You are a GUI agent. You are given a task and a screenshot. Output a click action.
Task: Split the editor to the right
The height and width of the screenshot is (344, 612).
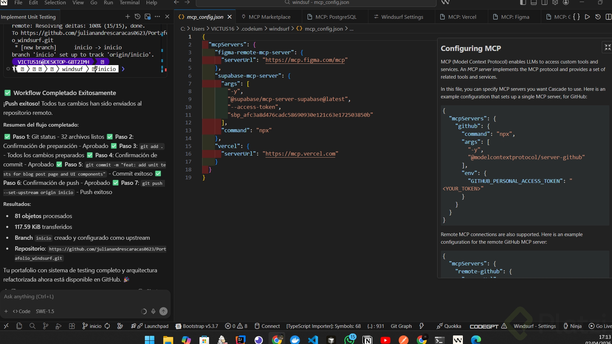[x=608, y=17]
